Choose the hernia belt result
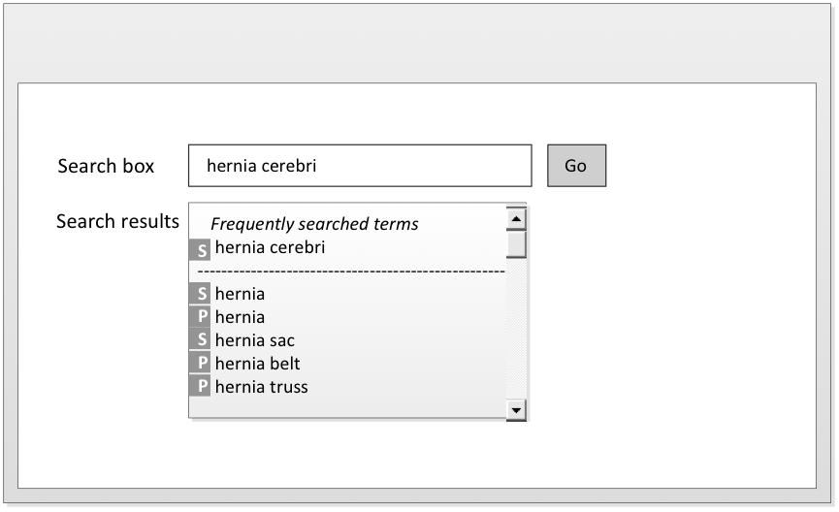Viewport: 839px width, 512px height. click(257, 364)
